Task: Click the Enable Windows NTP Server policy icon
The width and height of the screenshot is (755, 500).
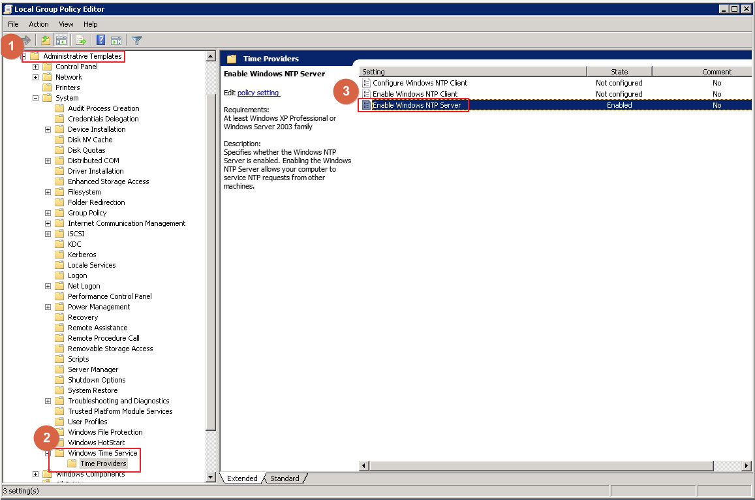Action: [367, 105]
